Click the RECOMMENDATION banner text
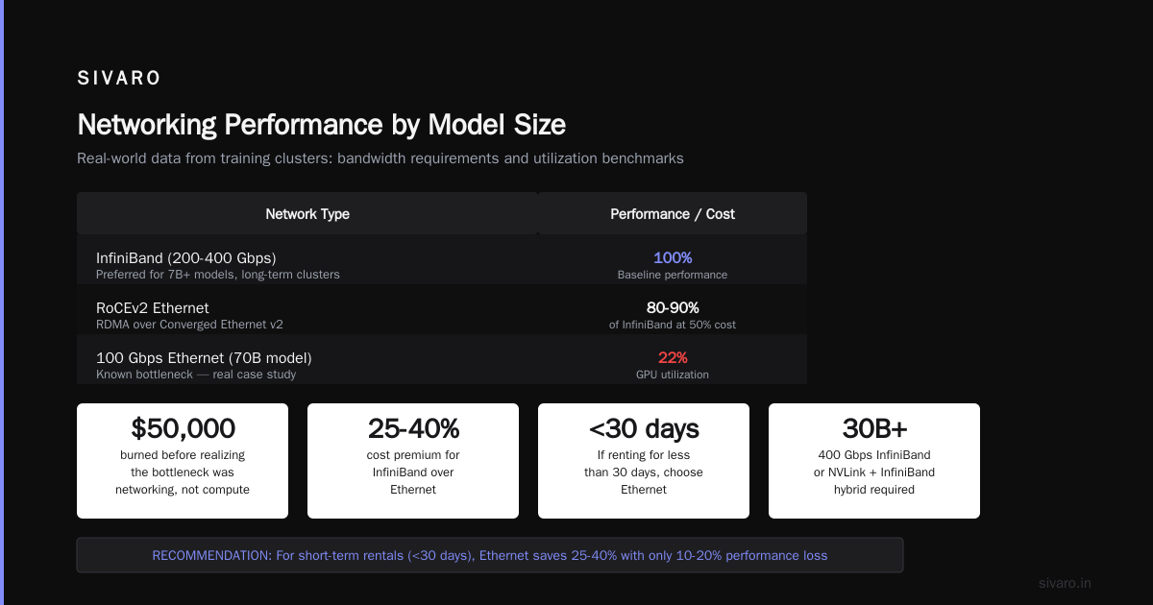Image resolution: width=1153 pixels, height=605 pixels. click(x=490, y=555)
